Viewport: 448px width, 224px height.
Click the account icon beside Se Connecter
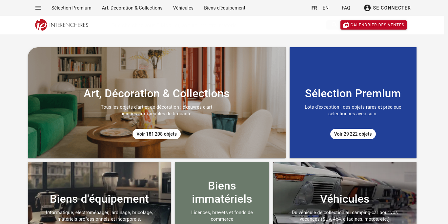pyautogui.click(x=367, y=8)
